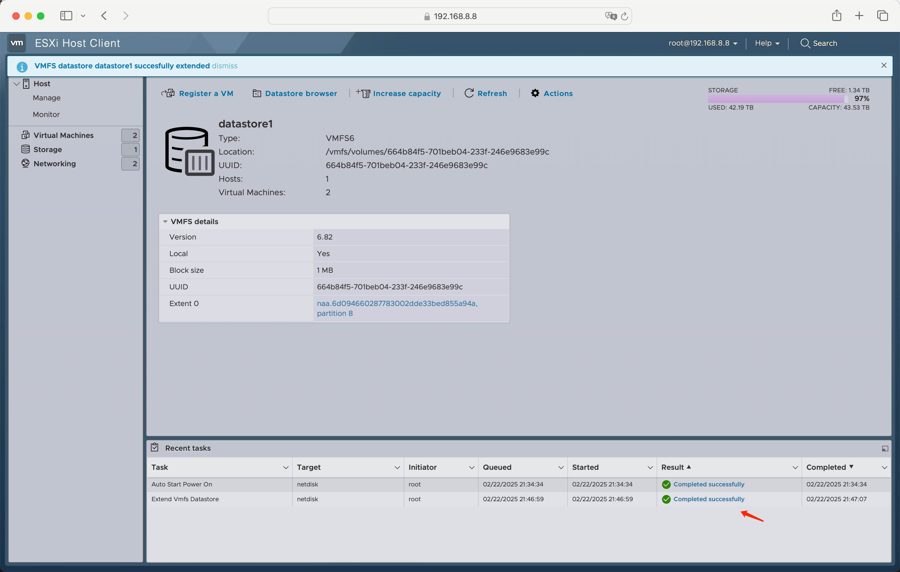
Task: Minimize the Recent tasks panel
Action: pos(885,449)
